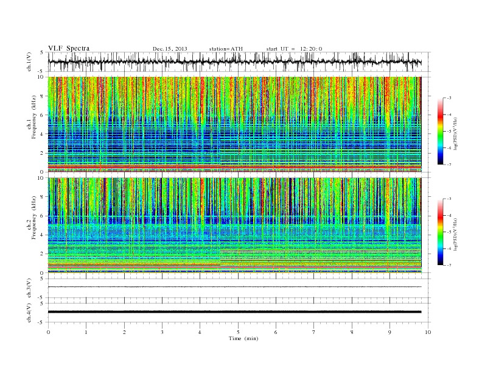This screenshot has height=373, width=482.
Task: Click the ch.1 waveform trace panel
Action: coord(239,62)
